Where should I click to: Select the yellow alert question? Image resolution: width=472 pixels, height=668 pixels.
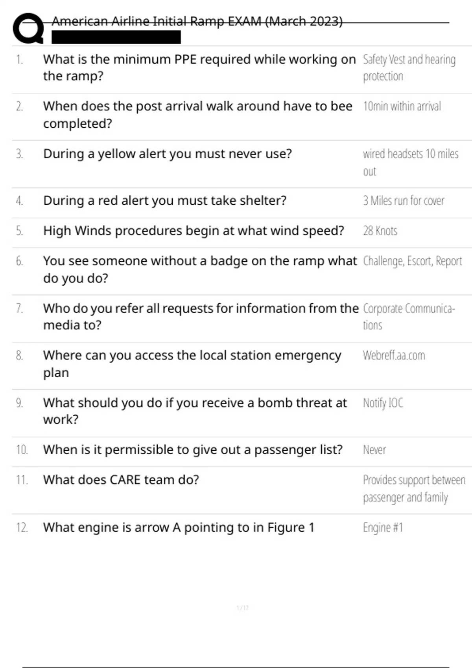[168, 154]
